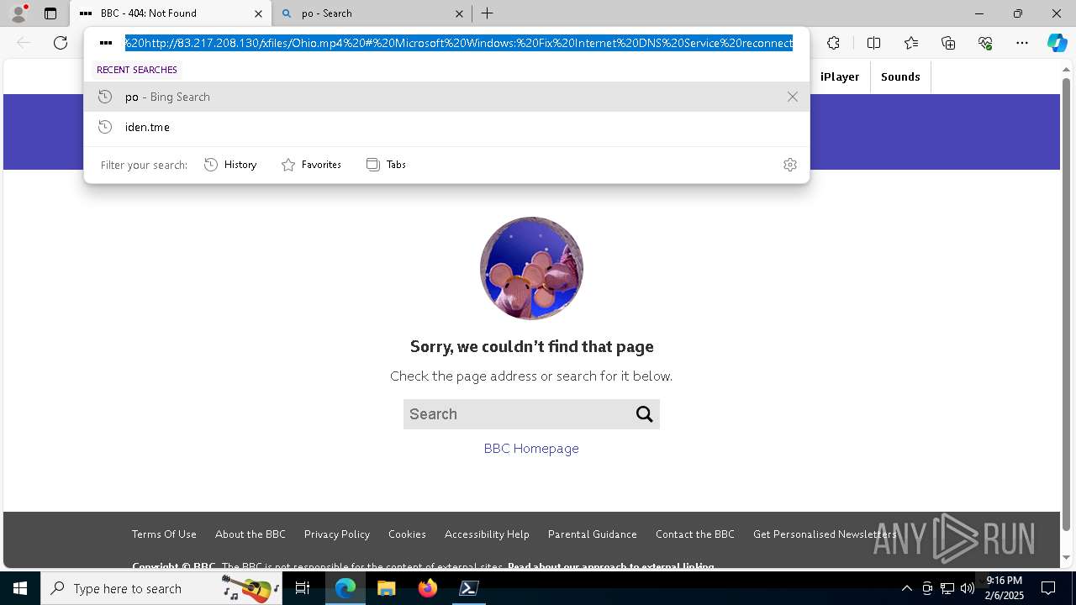
Task: Open the notifications action center
Action: (x=1048, y=588)
